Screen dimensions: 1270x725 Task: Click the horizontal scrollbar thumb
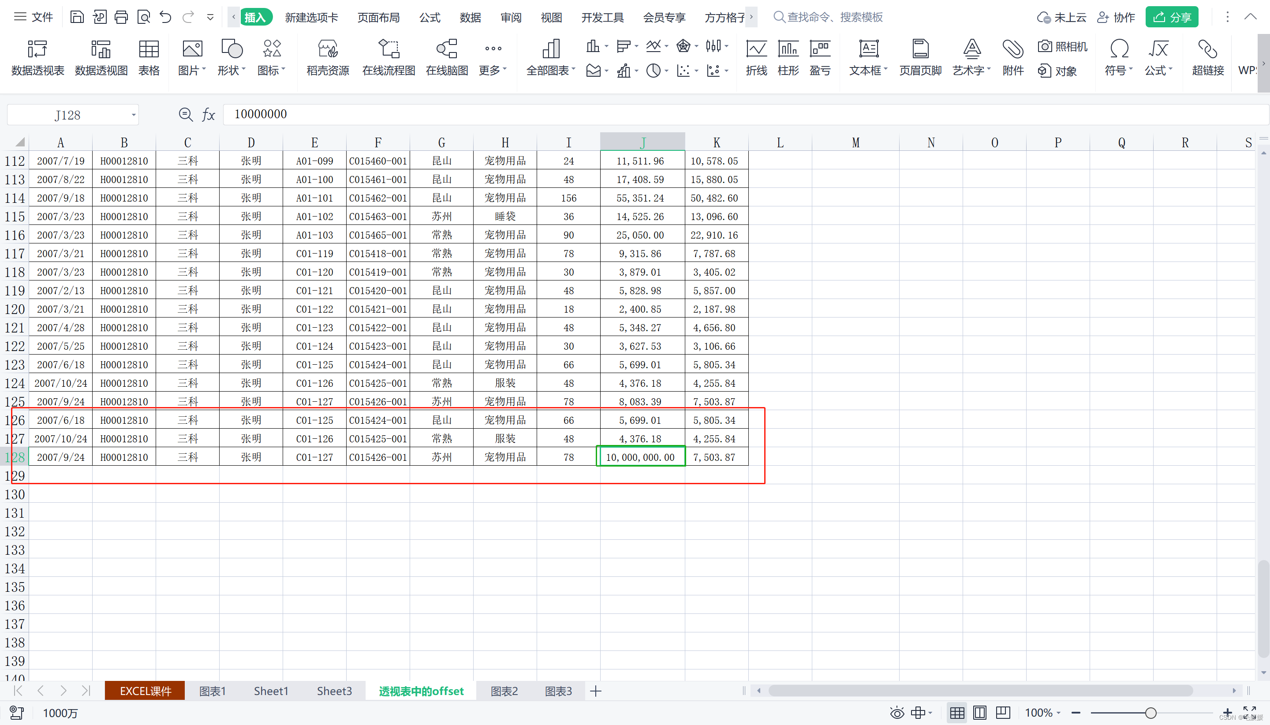point(980,691)
